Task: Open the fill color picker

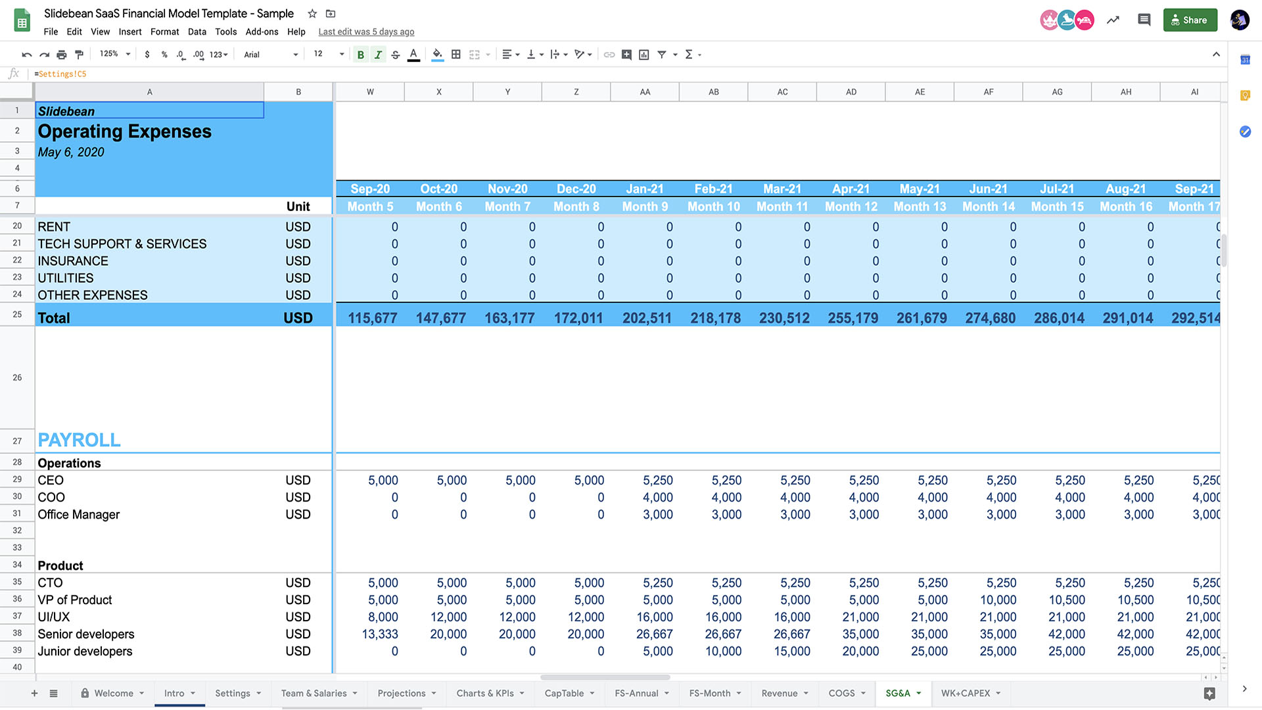Action: point(436,55)
